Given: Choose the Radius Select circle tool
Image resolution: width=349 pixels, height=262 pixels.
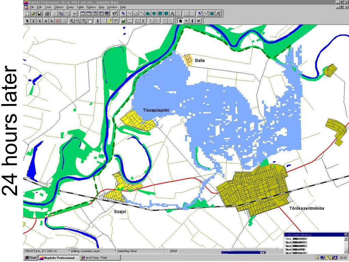Looking at the screenshot, I should click(x=40, y=21).
